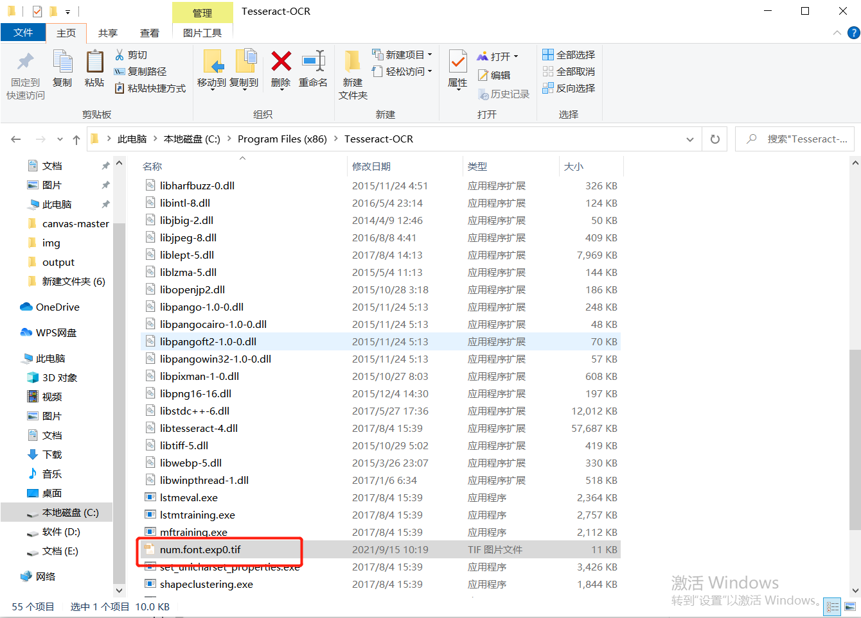This screenshot has height=618, width=861.
Task: Click the Copy icon in the ribbon
Action: (x=62, y=62)
